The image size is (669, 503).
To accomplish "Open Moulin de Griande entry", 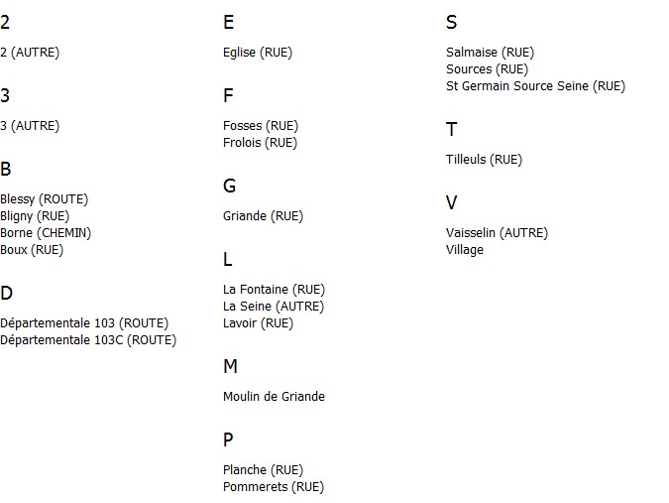I will point(274,397).
